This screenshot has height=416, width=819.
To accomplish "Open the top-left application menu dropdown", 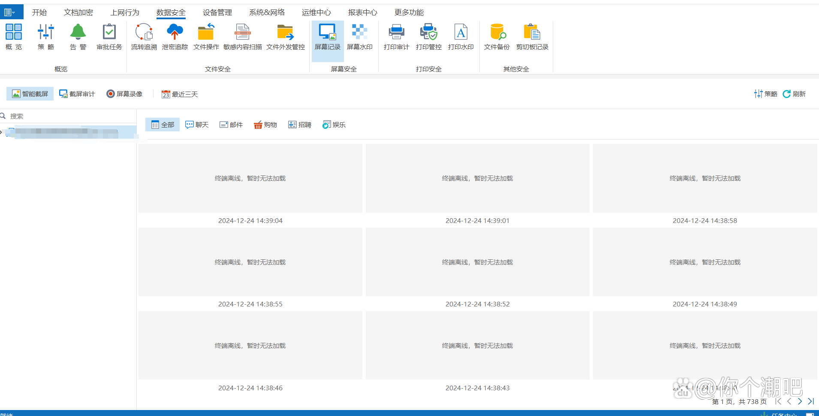I will 10,12.
